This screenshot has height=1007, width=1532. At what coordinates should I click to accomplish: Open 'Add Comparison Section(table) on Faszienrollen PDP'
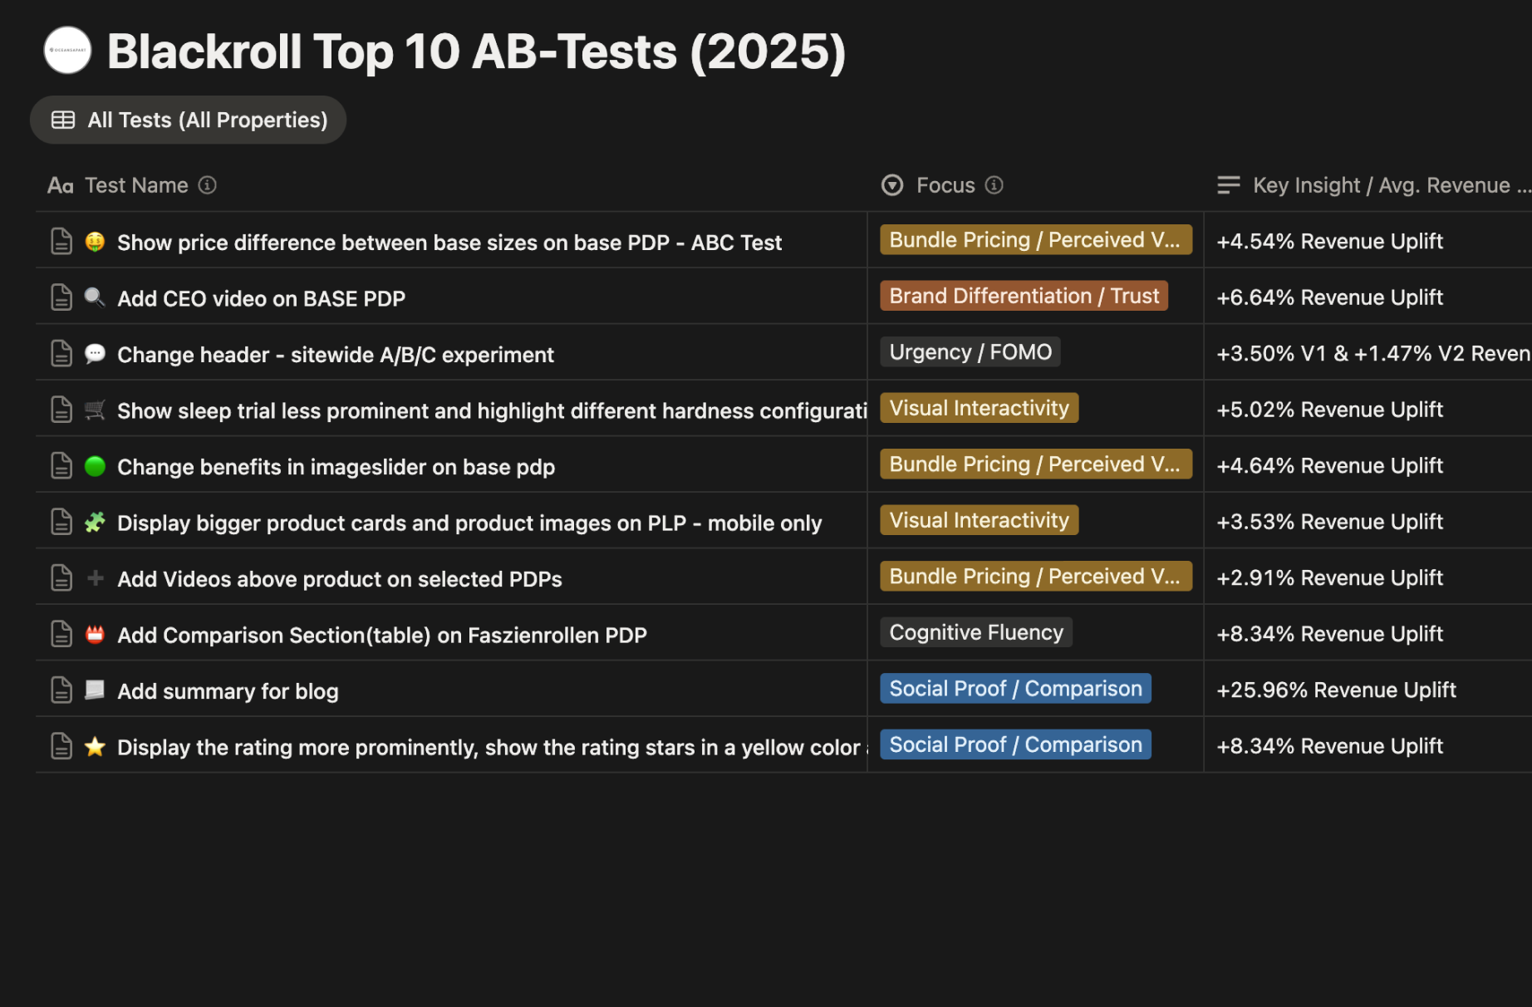tap(381, 636)
